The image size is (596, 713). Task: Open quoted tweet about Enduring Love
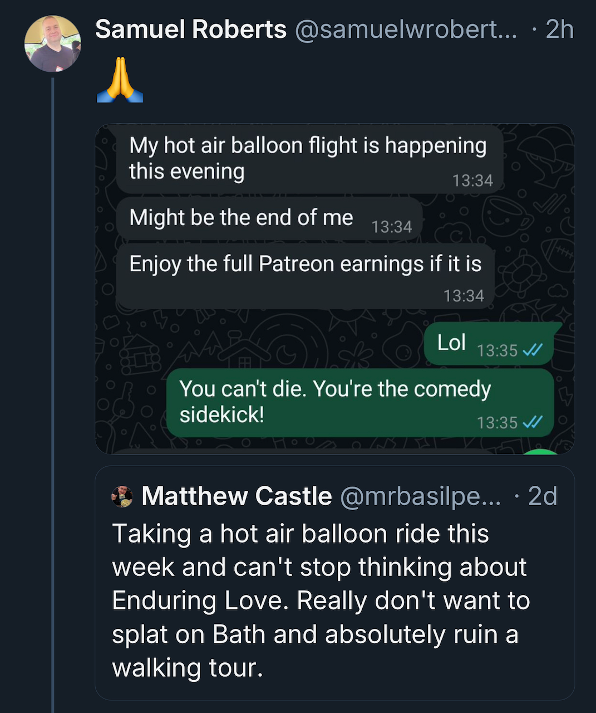pos(335,583)
